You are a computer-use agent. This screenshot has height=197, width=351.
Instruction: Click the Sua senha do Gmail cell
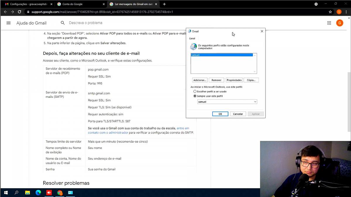click(x=102, y=169)
